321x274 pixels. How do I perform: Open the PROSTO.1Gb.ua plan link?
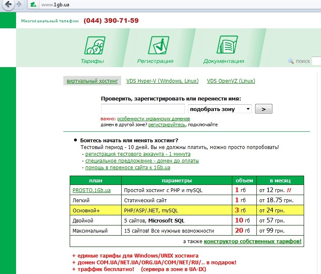point(92,190)
